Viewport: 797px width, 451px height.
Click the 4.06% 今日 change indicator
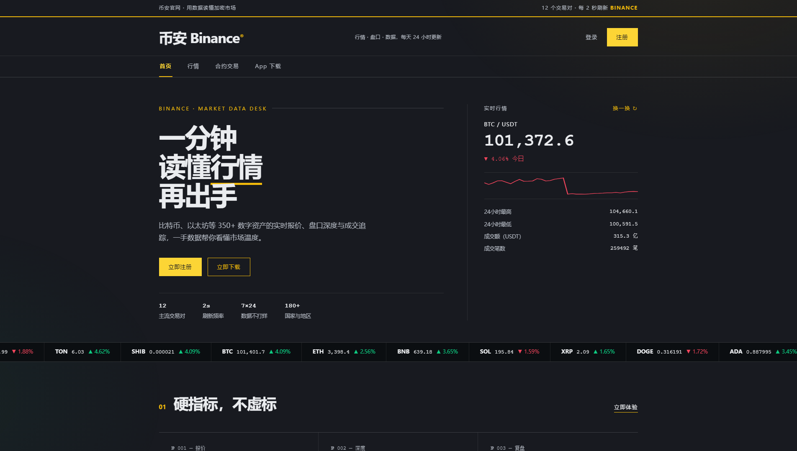(x=504, y=159)
